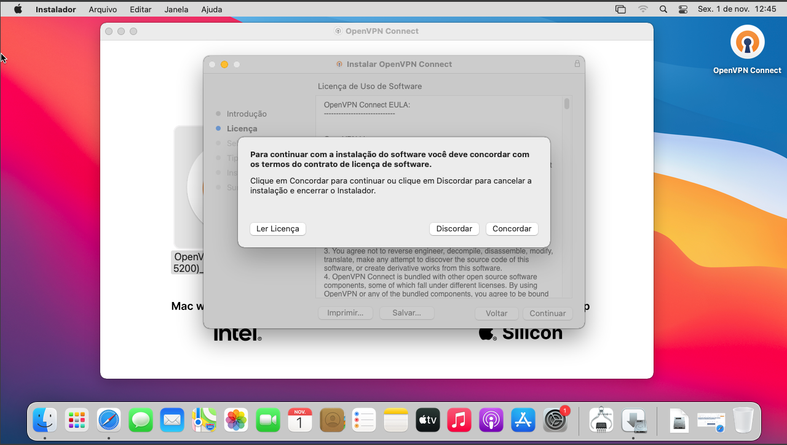Open Spotlight search in menu bar
The width and height of the screenshot is (787, 445).
tap(663, 9)
